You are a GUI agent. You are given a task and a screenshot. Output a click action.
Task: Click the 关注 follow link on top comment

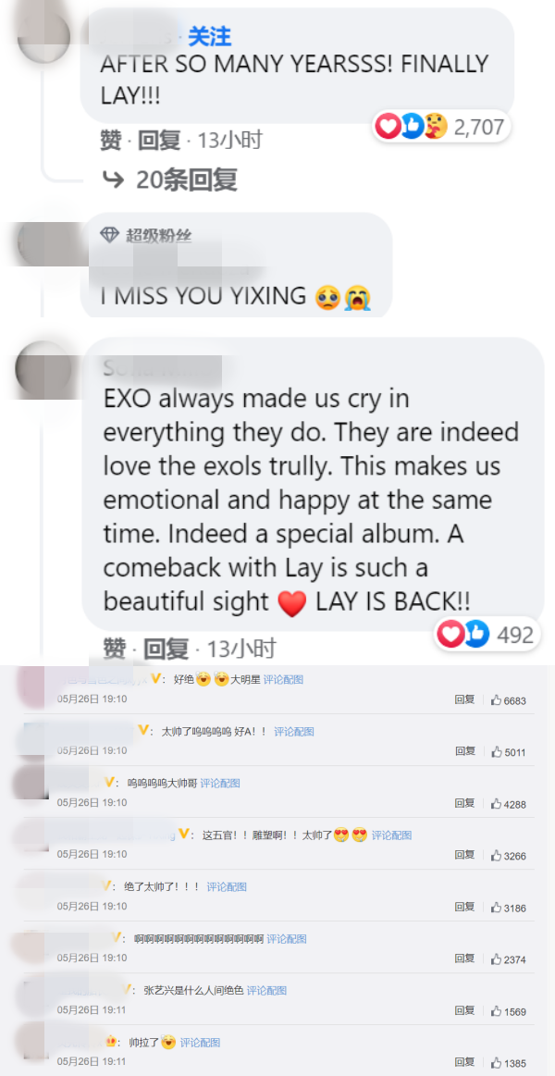[x=209, y=36]
